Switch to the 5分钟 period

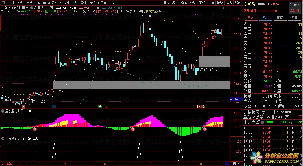coord(30,3)
